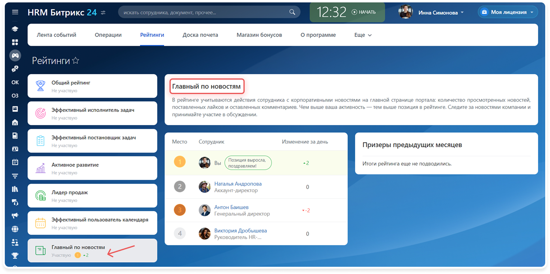550x274 pixels.
Task: Open the Магазин бонусов tab
Action: point(259,35)
